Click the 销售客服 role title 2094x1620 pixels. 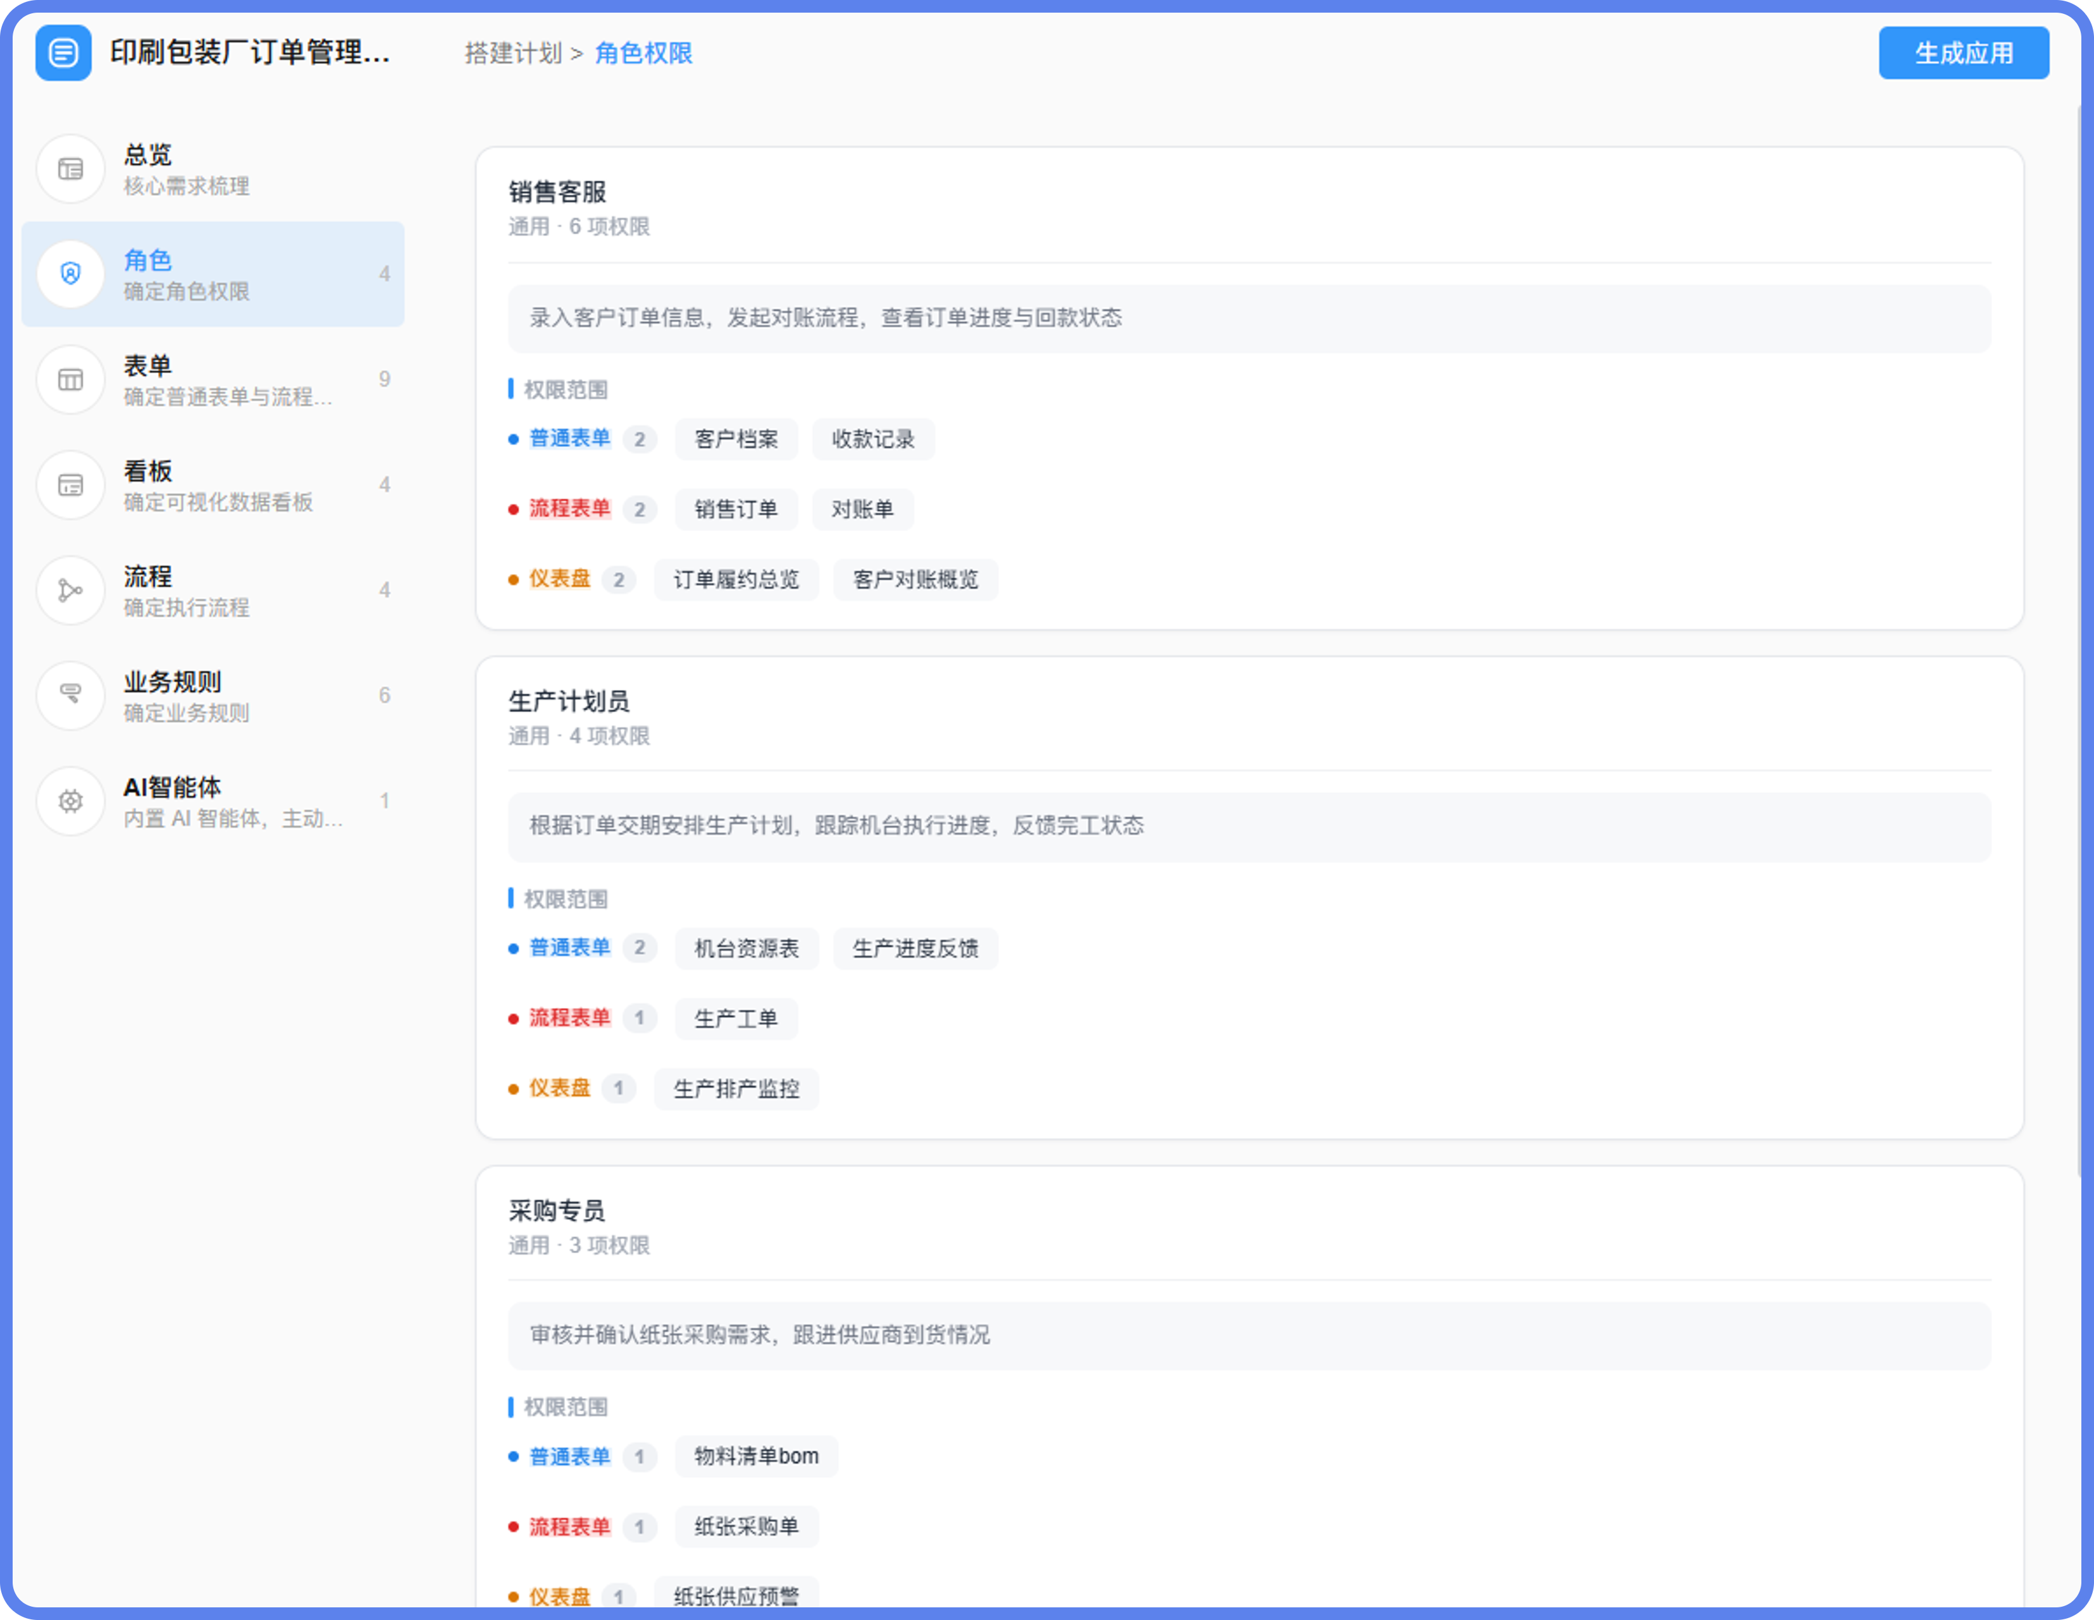coord(557,192)
